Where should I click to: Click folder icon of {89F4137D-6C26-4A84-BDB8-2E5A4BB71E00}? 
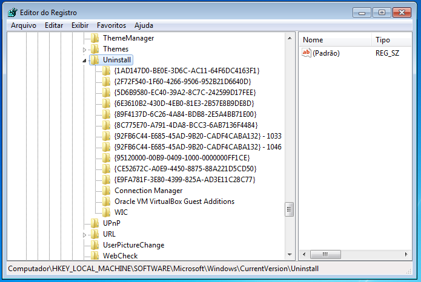[x=107, y=114]
